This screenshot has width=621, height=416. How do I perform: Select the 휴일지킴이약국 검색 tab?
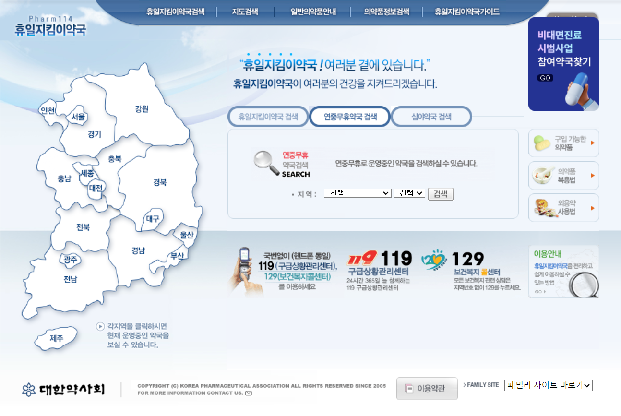(x=267, y=116)
